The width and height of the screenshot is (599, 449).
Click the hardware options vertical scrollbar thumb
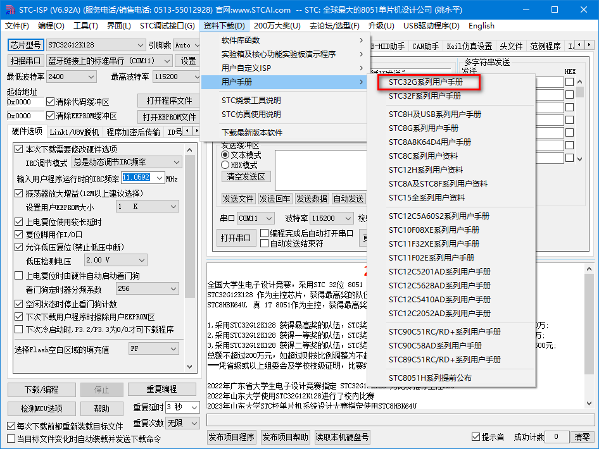tap(190, 226)
